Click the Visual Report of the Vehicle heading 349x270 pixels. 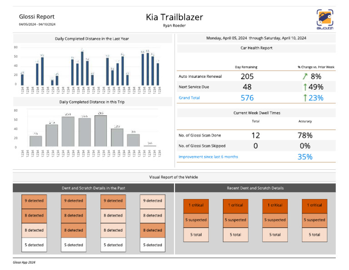point(174,177)
